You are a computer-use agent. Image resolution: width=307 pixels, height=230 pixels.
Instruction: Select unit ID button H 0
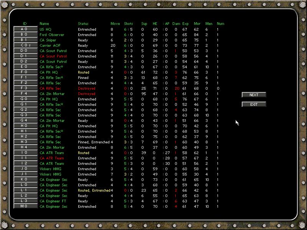click(x=25, y=126)
